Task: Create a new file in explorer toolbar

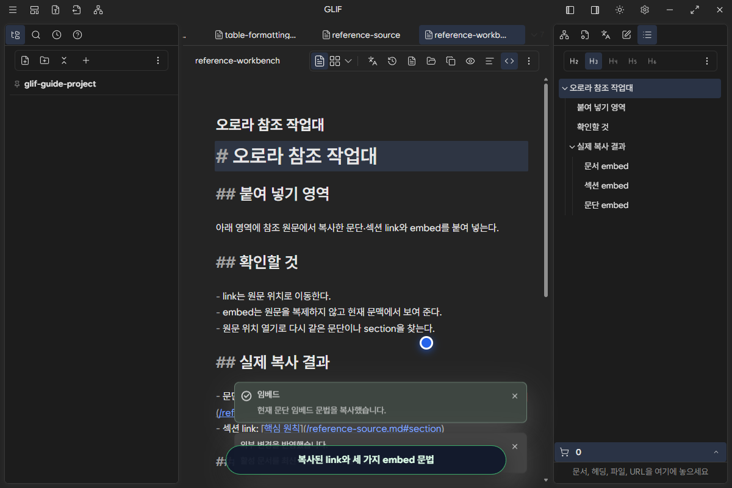Action: click(25, 60)
